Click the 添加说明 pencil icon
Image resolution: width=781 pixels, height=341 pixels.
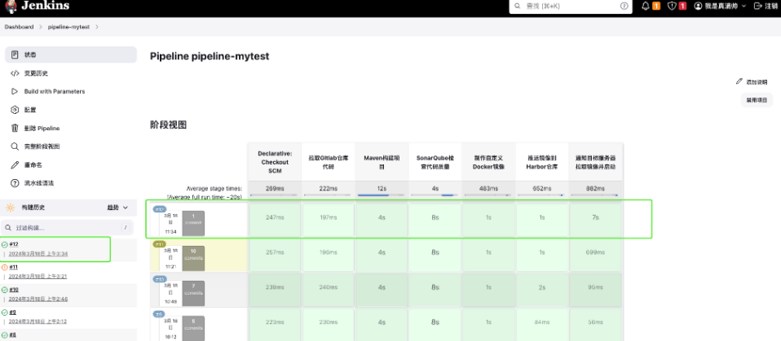739,81
